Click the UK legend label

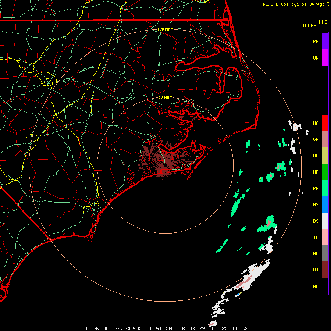[316, 58]
